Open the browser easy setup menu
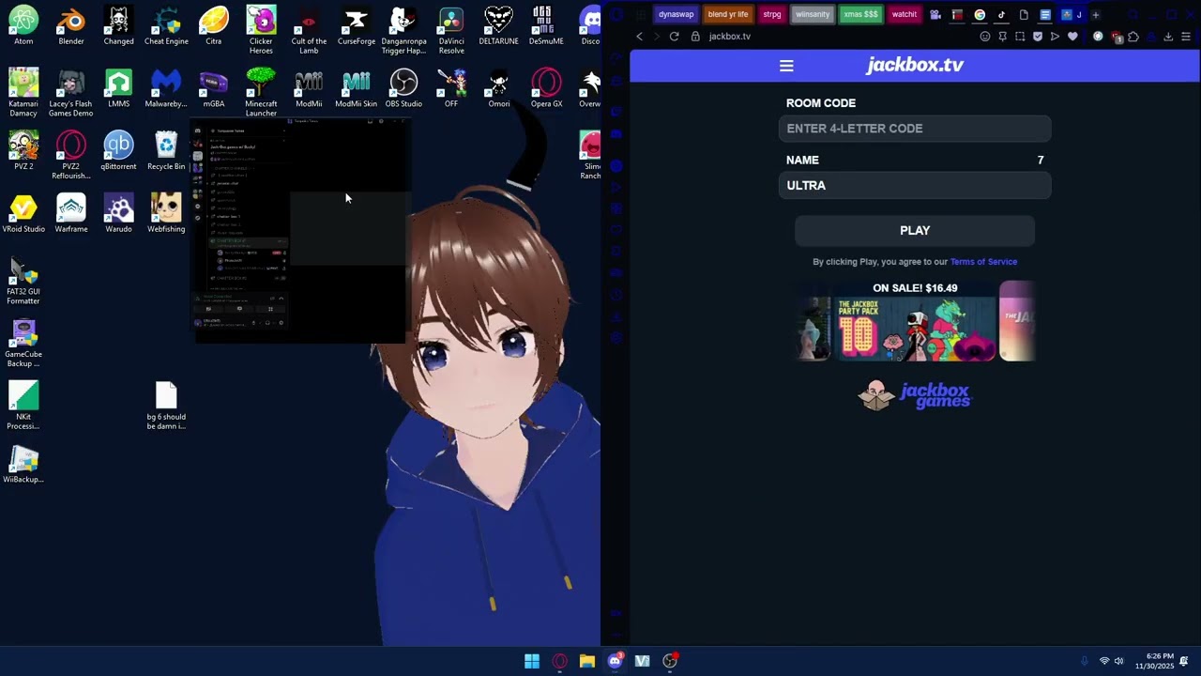This screenshot has width=1201, height=676. pyautogui.click(x=1186, y=37)
